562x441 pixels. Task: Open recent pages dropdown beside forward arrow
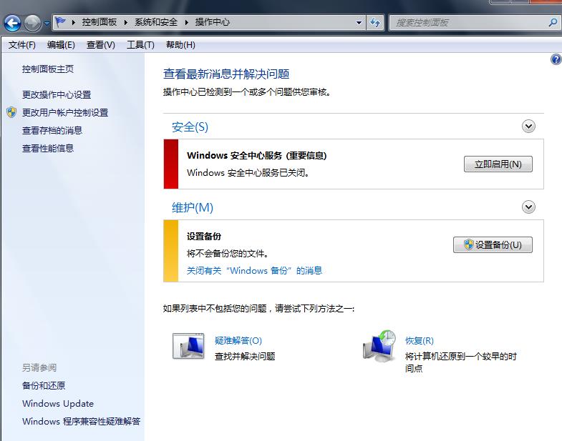coord(47,24)
